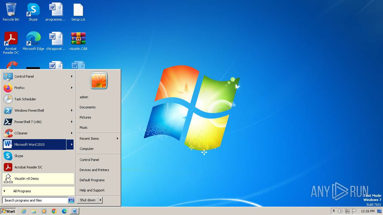The width and height of the screenshot is (383, 215).
Task: Click the Shut down button
Action: 88,200
